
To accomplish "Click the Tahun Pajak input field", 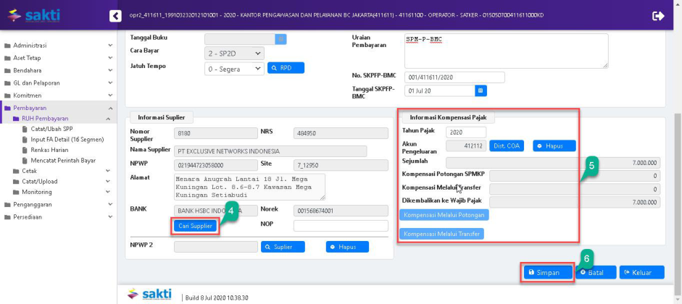I will tap(465, 132).
